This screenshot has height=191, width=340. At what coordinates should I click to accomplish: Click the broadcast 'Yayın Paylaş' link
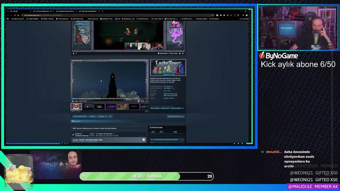pyautogui.click(x=173, y=53)
